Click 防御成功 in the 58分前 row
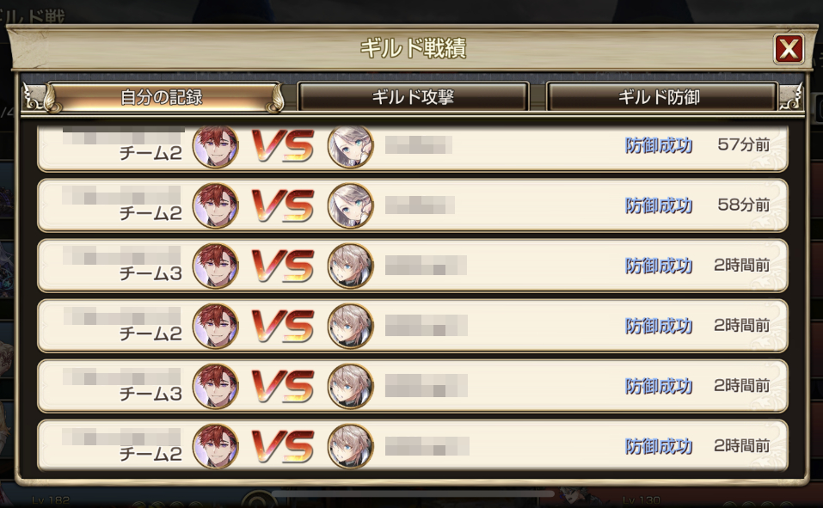This screenshot has width=823, height=508. point(659,205)
